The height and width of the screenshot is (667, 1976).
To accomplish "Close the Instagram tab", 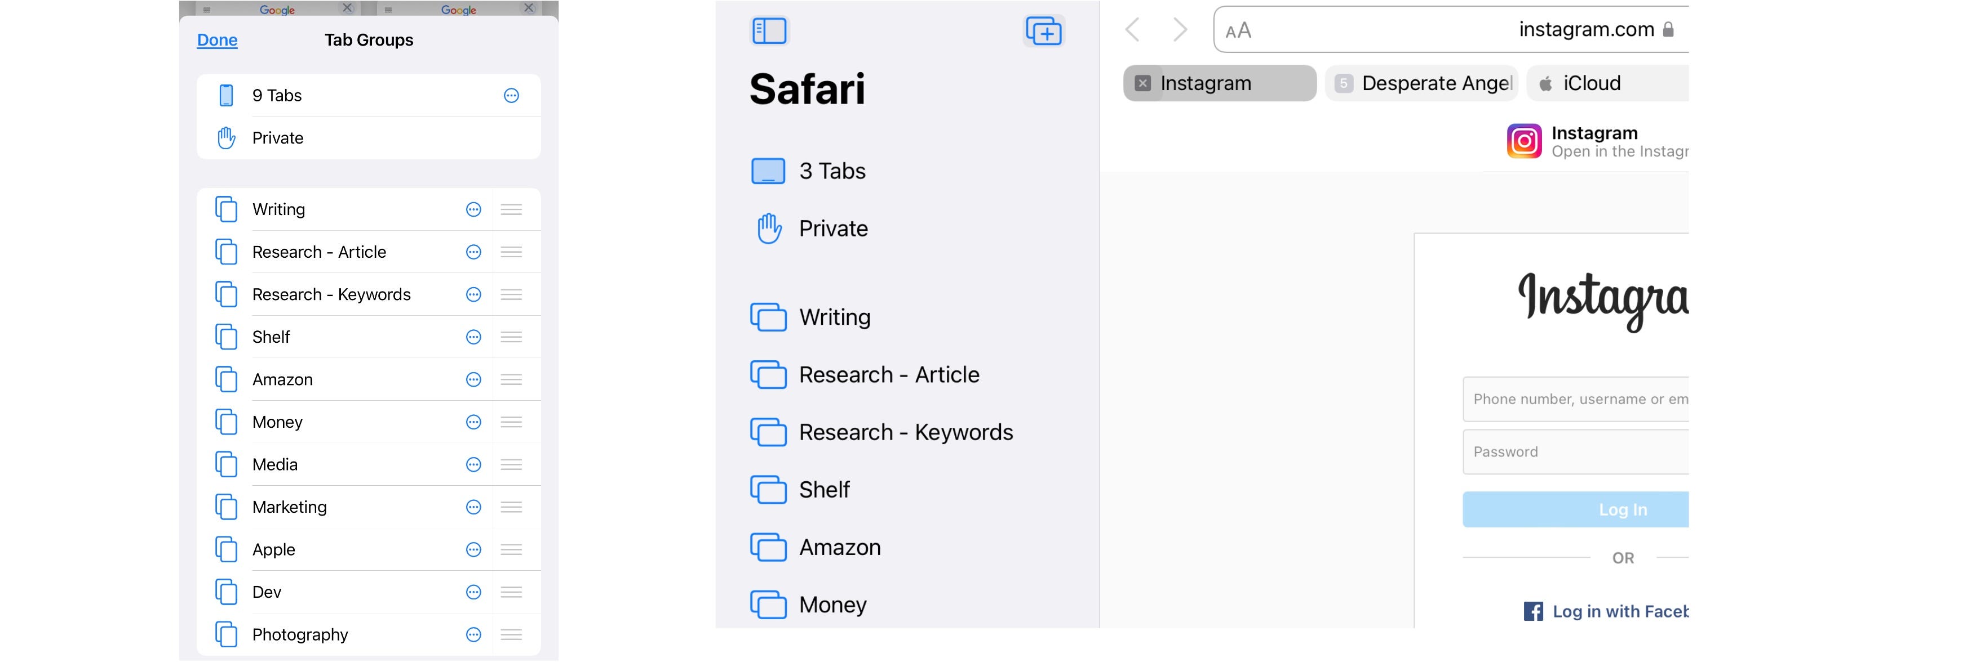I will pyautogui.click(x=1142, y=83).
